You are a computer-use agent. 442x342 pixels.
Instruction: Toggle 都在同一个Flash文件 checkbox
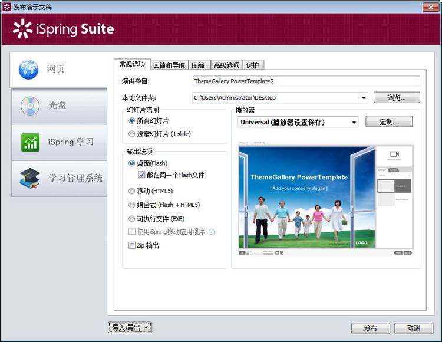(141, 175)
